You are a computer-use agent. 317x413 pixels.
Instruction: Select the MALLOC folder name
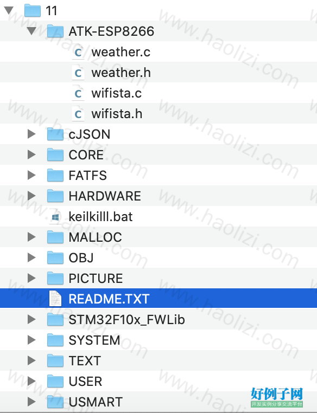point(95,237)
